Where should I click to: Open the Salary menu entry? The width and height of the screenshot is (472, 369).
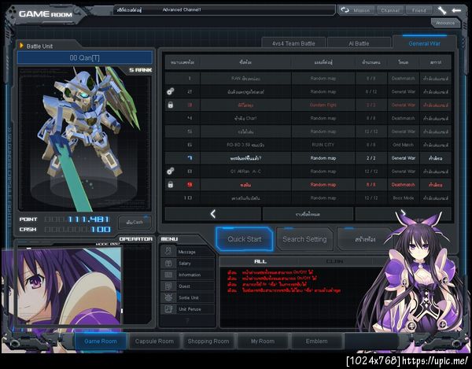187,263
